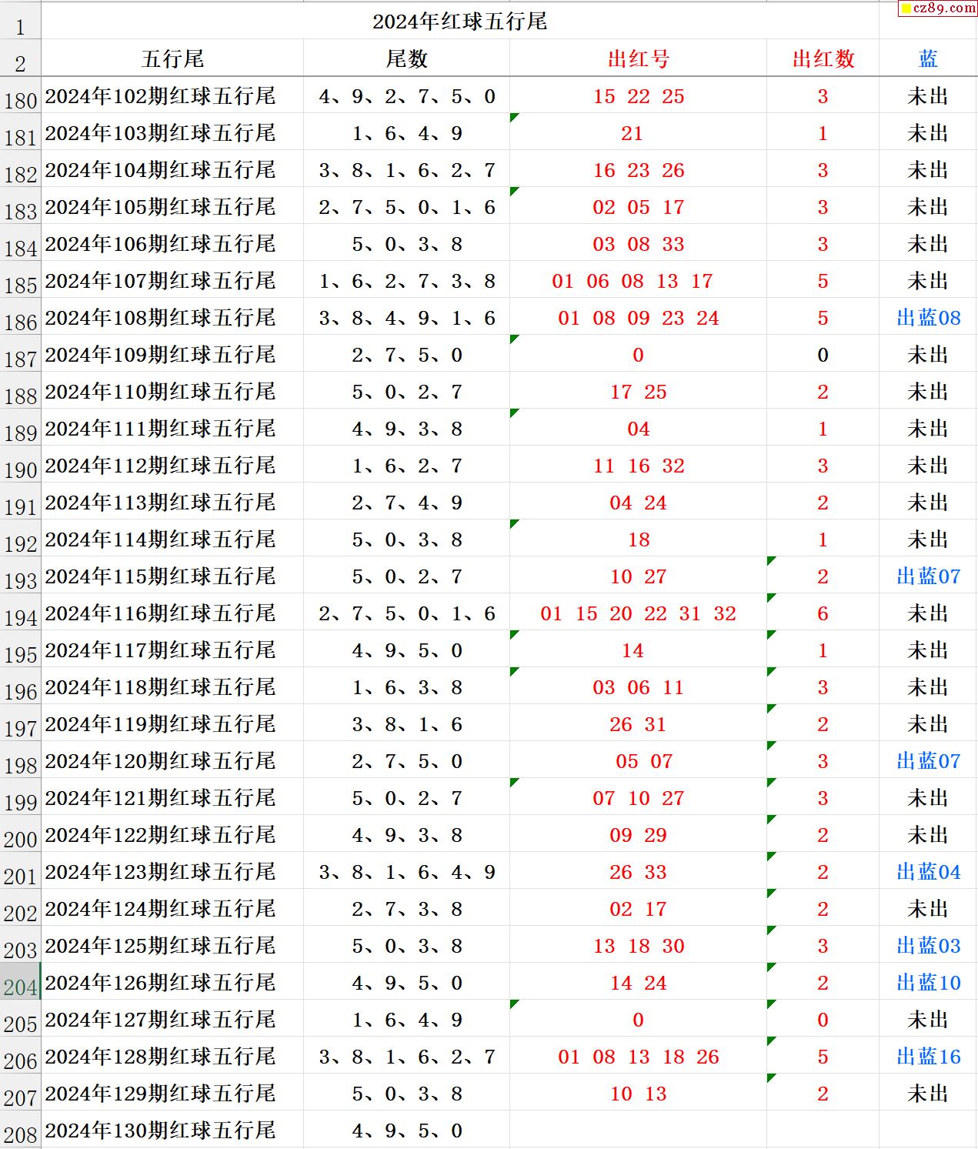Select row header 204
Image resolution: width=978 pixels, height=1149 pixels.
[x=20, y=984]
